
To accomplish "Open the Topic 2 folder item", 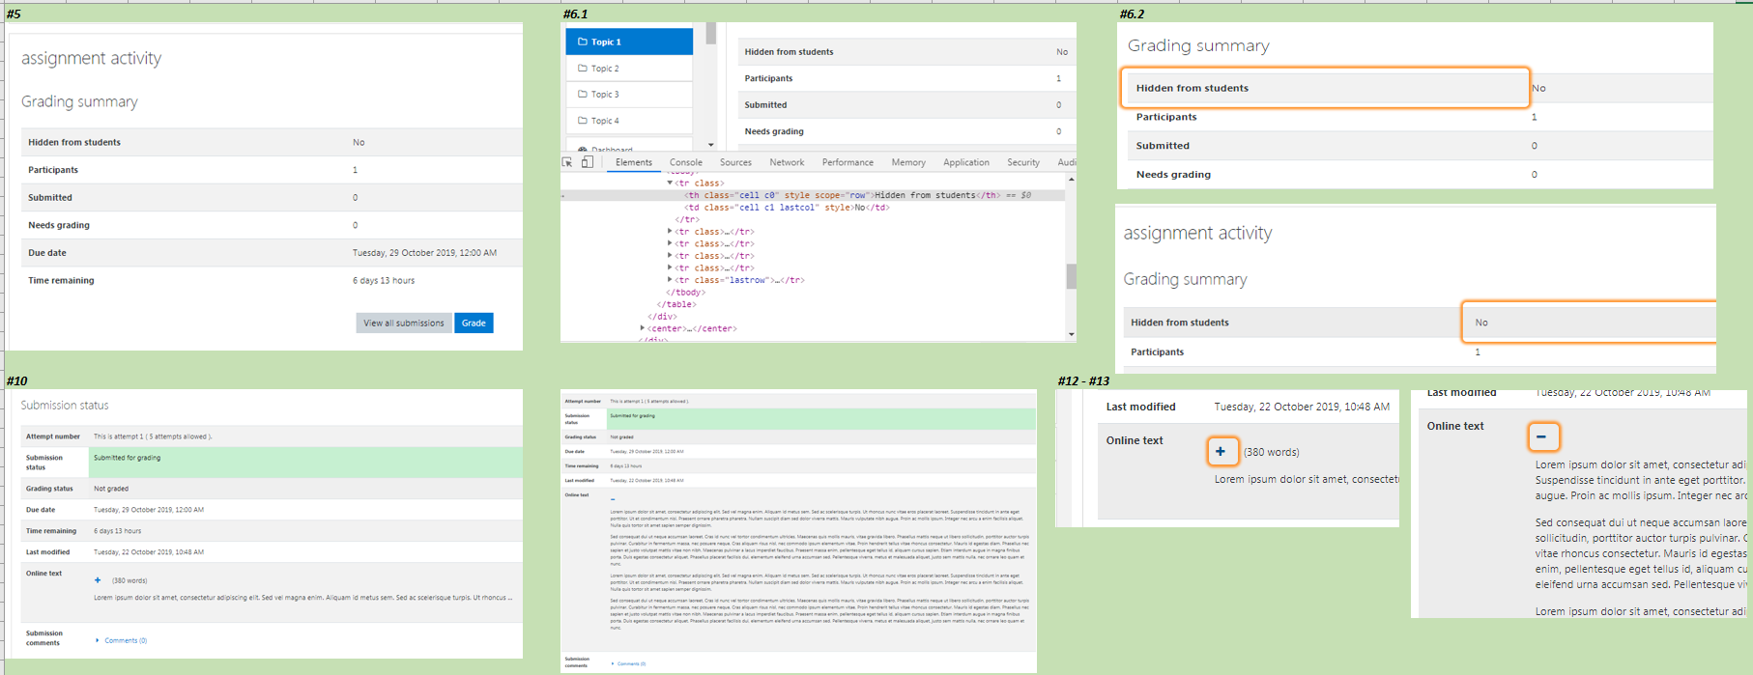I will coord(629,69).
